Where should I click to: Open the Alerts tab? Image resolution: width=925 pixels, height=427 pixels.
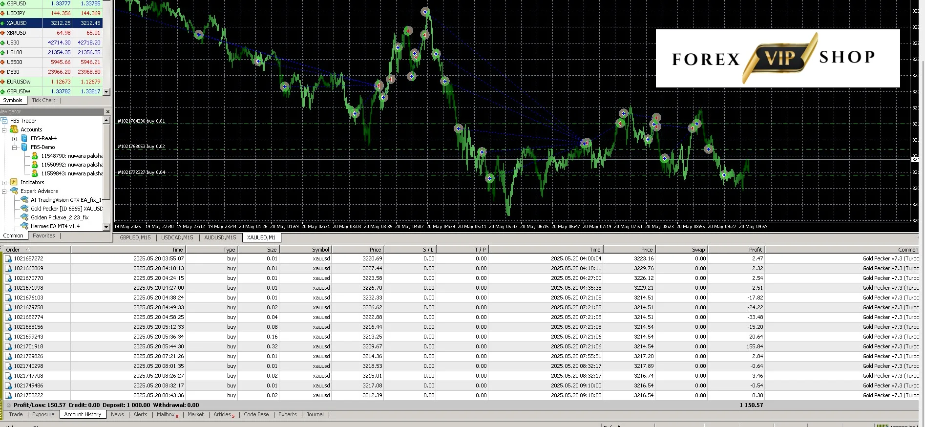[x=140, y=414]
